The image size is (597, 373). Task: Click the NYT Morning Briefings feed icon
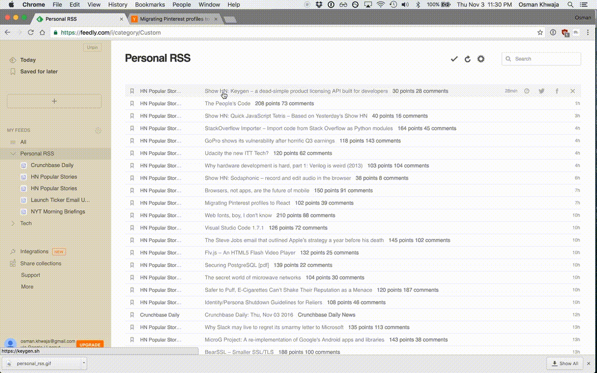[x=24, y=211]
